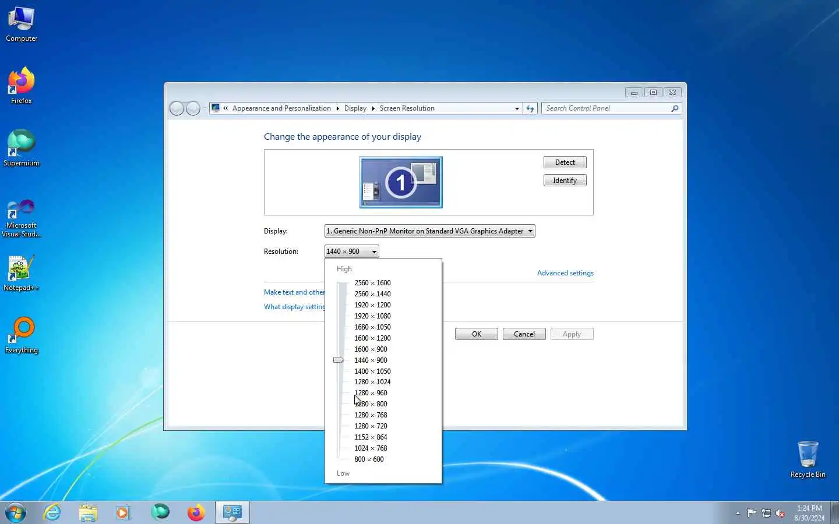The height and width of the screenshot is (524, 839).
Task: Choose the 1400 × 1050 resolution
Action: (372, 371)
